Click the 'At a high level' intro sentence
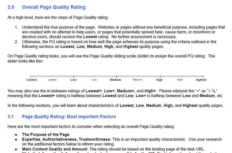 pyautogui.click(x=58, y=18)
